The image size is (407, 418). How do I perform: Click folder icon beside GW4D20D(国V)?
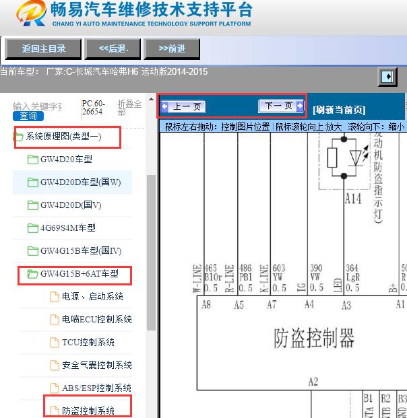33,205
